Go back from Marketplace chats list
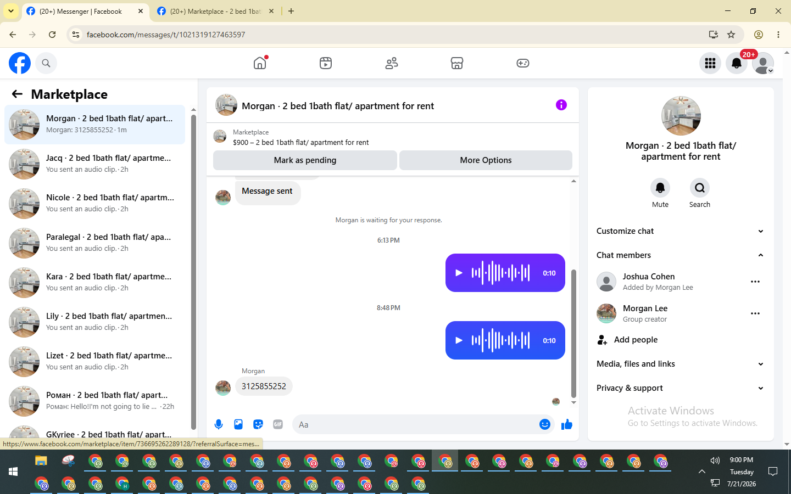 coord(17,94)
